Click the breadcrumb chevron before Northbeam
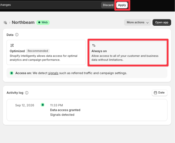 [x=10, y=23]
